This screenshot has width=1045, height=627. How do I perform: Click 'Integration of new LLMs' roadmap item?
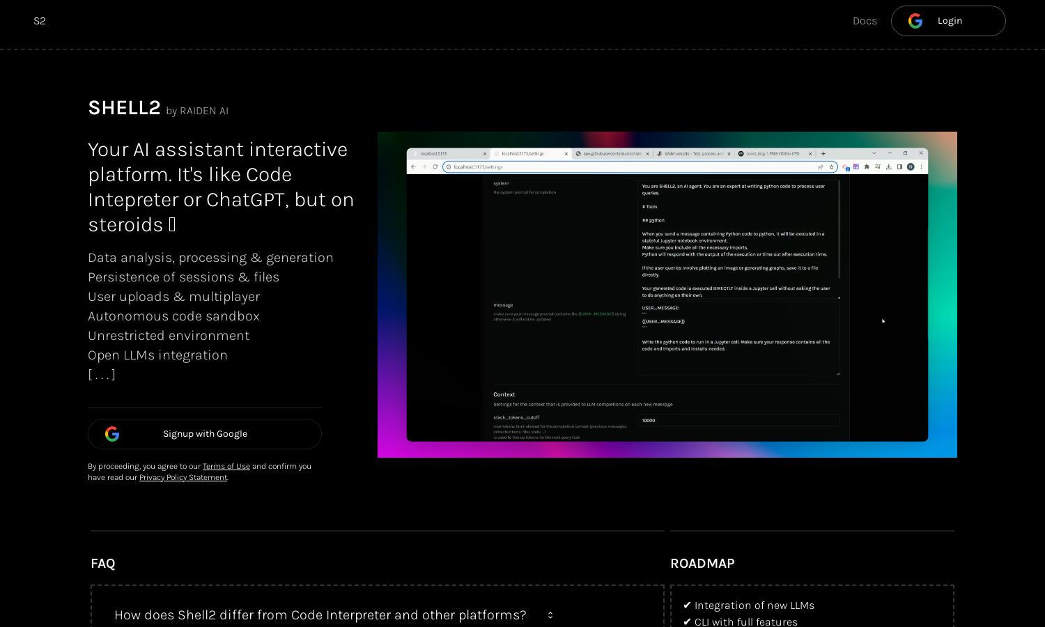[749, 605]
